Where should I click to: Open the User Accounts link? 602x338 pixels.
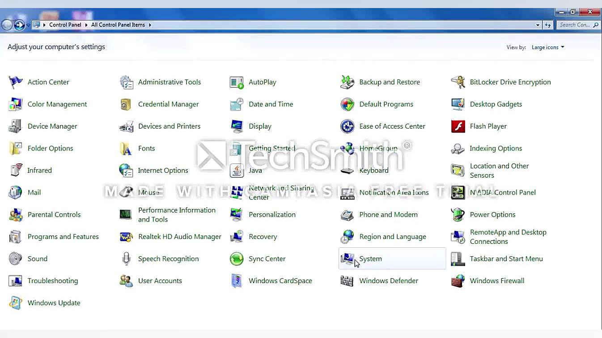(x=160, y=281)
